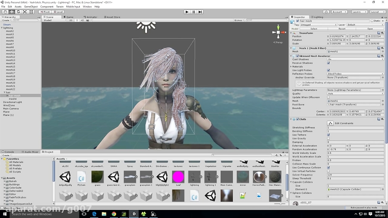Open Cloth component gear settings

click(x=382, y=119)
